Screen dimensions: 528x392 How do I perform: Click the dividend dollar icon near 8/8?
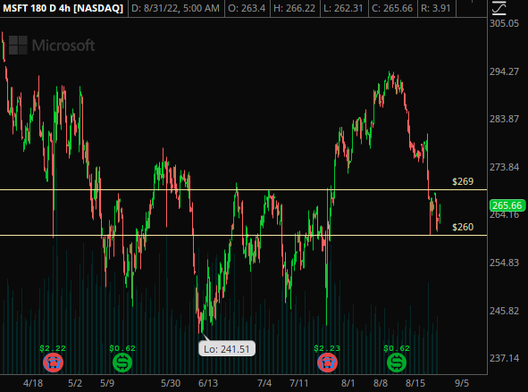point(397,363)
